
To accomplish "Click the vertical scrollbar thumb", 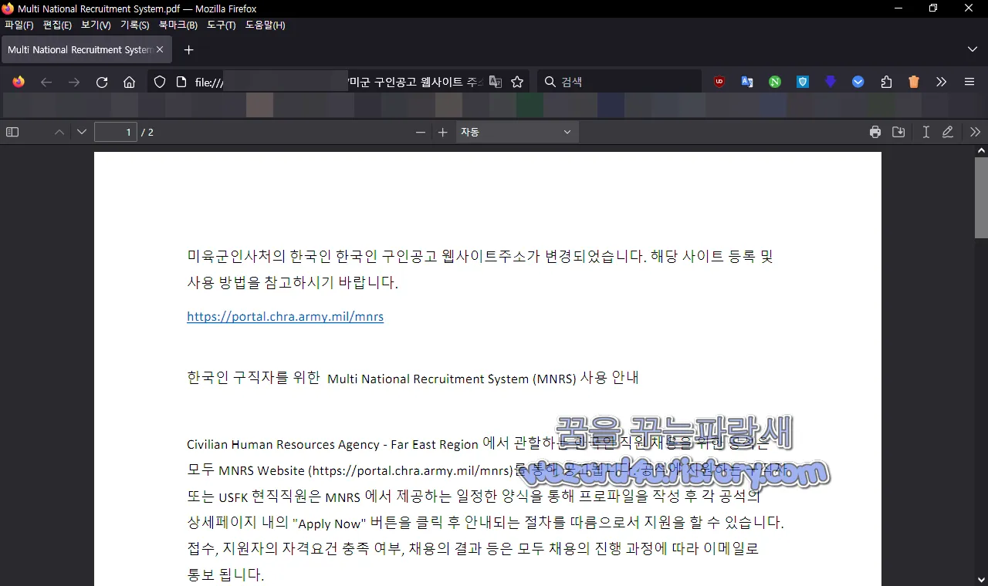I will pyautogui.click(x=981, y=197).
